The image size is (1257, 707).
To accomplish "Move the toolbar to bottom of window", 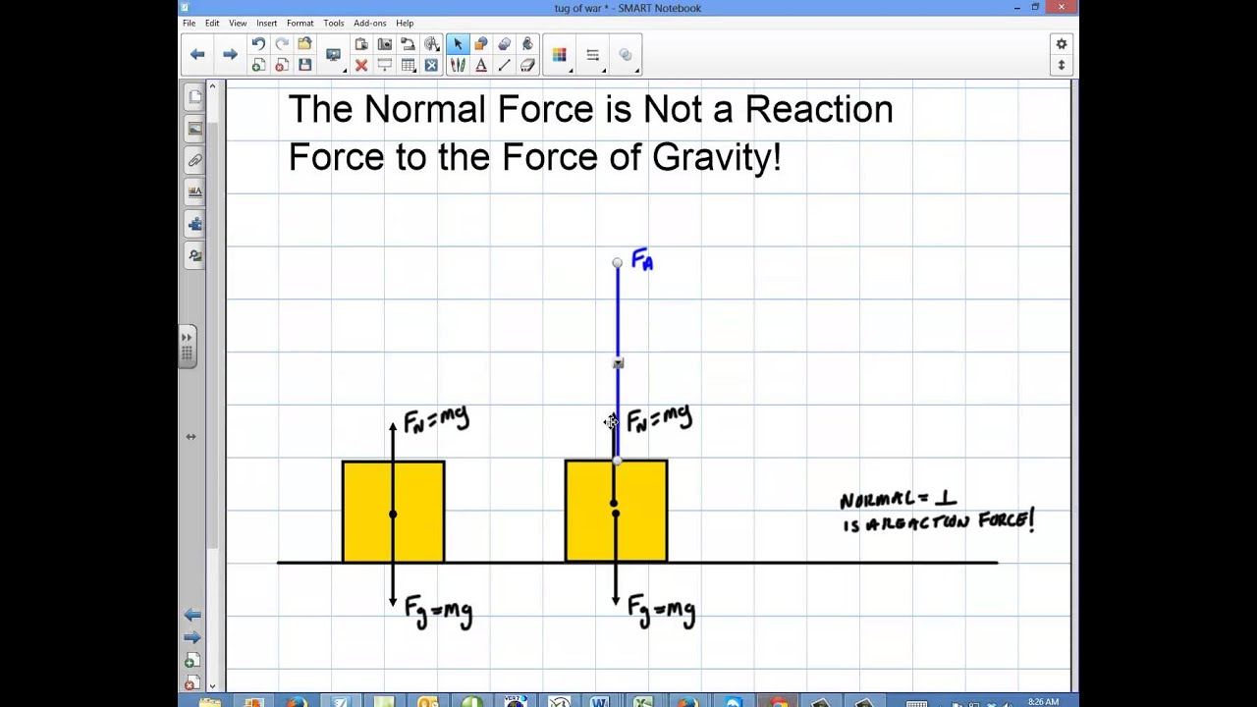I will click(x=1061, y=66).
